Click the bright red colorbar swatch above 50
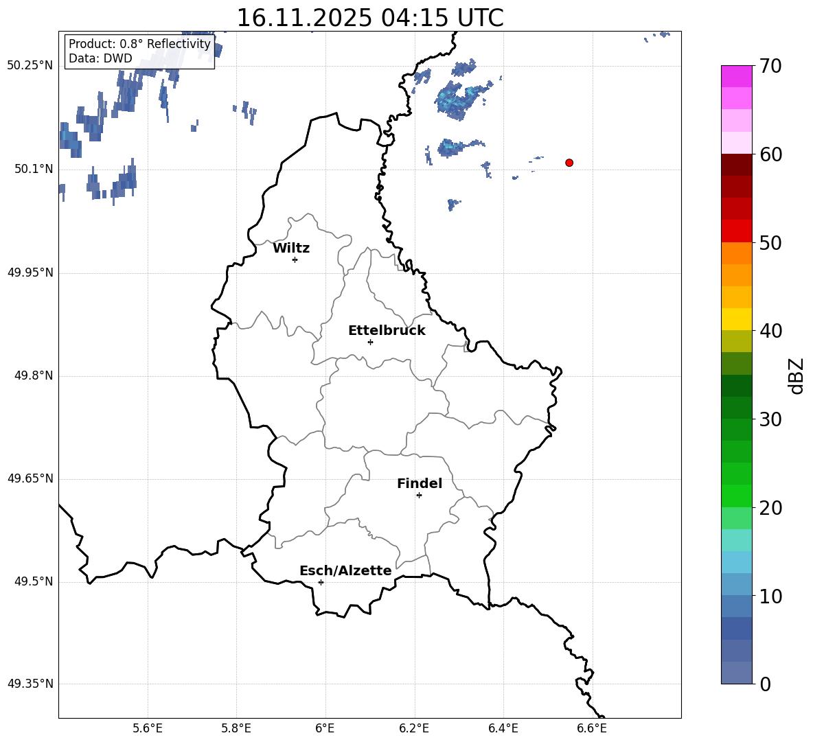 (x=736, y=231)
